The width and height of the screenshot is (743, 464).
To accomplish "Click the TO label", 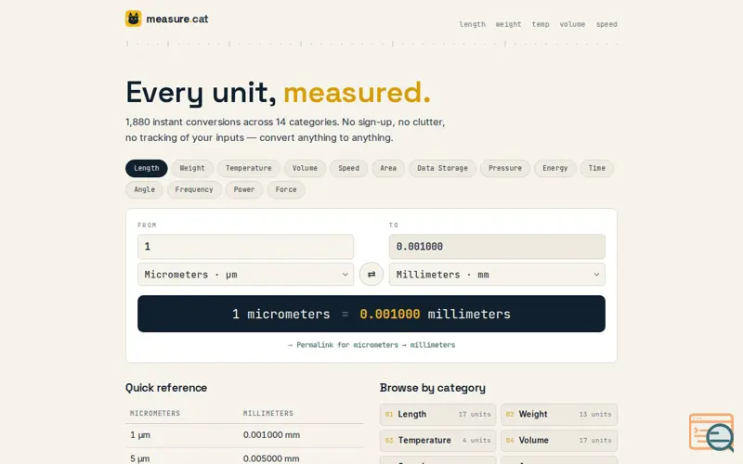I will pyautogui.click(x=394, y=226).
